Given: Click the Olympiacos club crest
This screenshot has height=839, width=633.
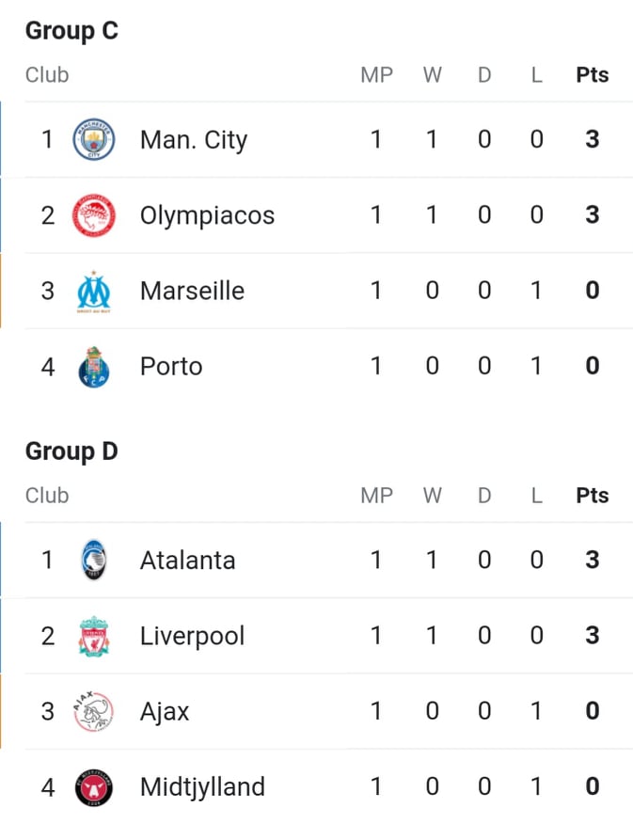Looking at the screenshot, I should click(94, 215).
